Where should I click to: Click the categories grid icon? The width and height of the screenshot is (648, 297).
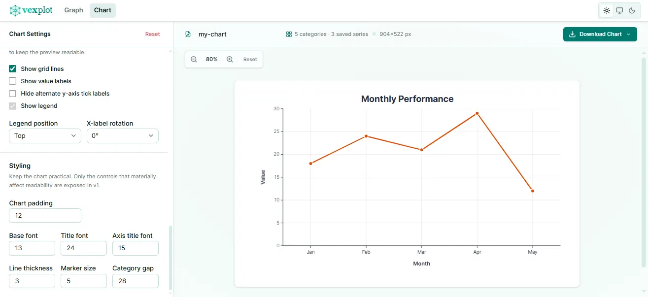click(x=288, y=34)
